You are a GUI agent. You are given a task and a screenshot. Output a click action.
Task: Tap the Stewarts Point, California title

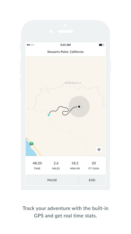[x=65, y=52]
